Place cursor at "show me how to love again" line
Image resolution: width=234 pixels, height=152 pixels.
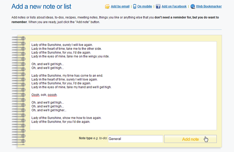[66, 118]
